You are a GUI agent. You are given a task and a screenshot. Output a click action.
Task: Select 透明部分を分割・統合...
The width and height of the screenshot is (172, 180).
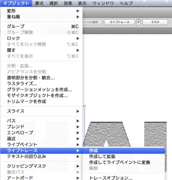coord(42,78)
